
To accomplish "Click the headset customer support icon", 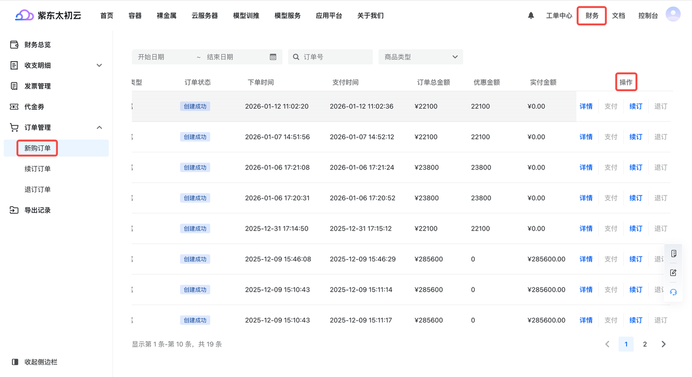I will coord(673,292).
